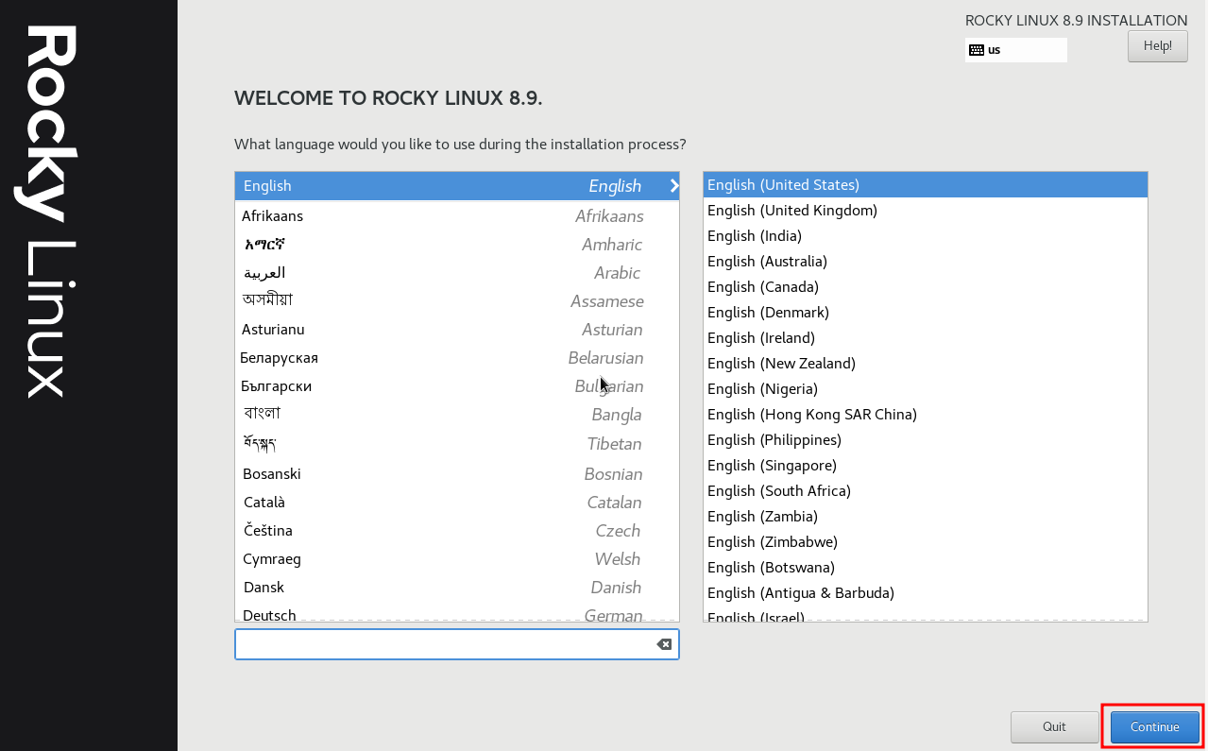Open the Help dialog
1208x751 pixels.
coord(1158,45)
